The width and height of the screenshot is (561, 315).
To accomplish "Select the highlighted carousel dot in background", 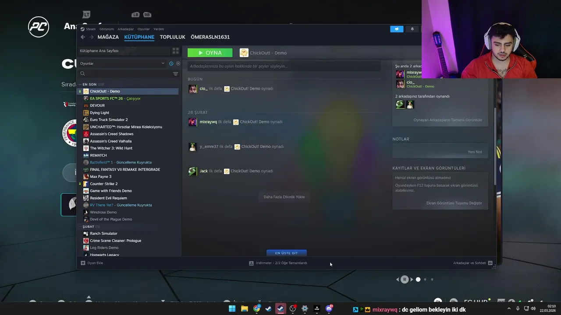I will (x=418, y=280).
